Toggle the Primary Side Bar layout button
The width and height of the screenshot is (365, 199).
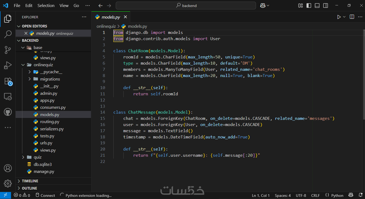point(309,5)
